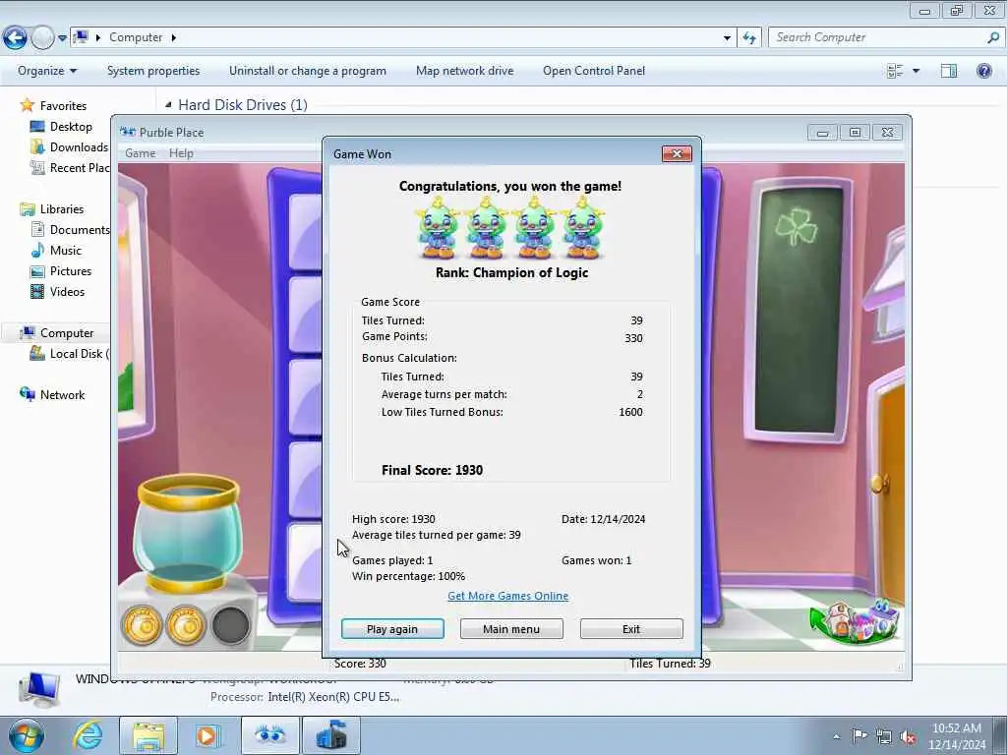Click Exit button in Game Won dialog

click(631, 629)
